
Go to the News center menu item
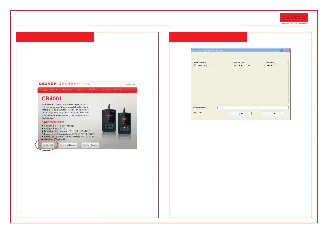pos(67,90)
